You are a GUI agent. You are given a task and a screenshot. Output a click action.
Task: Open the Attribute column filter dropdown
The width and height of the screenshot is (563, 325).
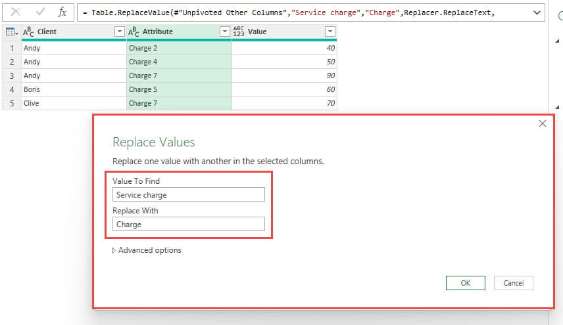(x=224, y=32)
